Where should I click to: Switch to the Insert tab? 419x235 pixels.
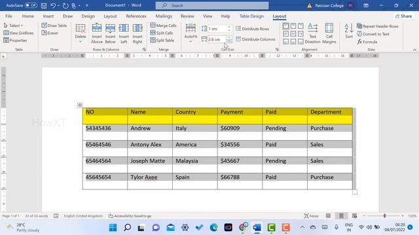tap(48, 16)
